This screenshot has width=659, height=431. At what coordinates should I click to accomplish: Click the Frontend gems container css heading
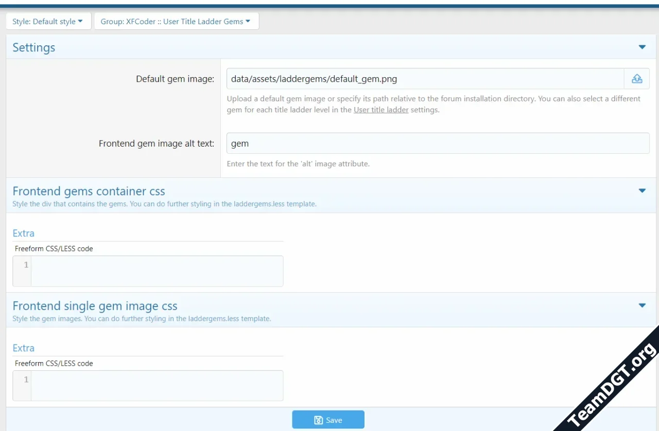[89, 191]
